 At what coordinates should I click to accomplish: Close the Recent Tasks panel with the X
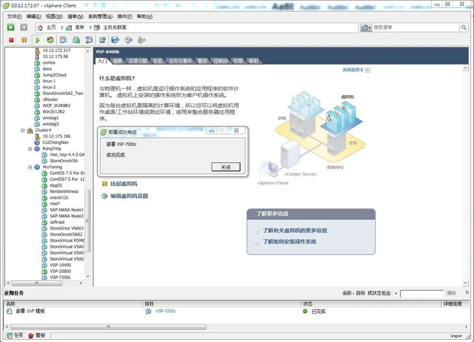[468, 292]
